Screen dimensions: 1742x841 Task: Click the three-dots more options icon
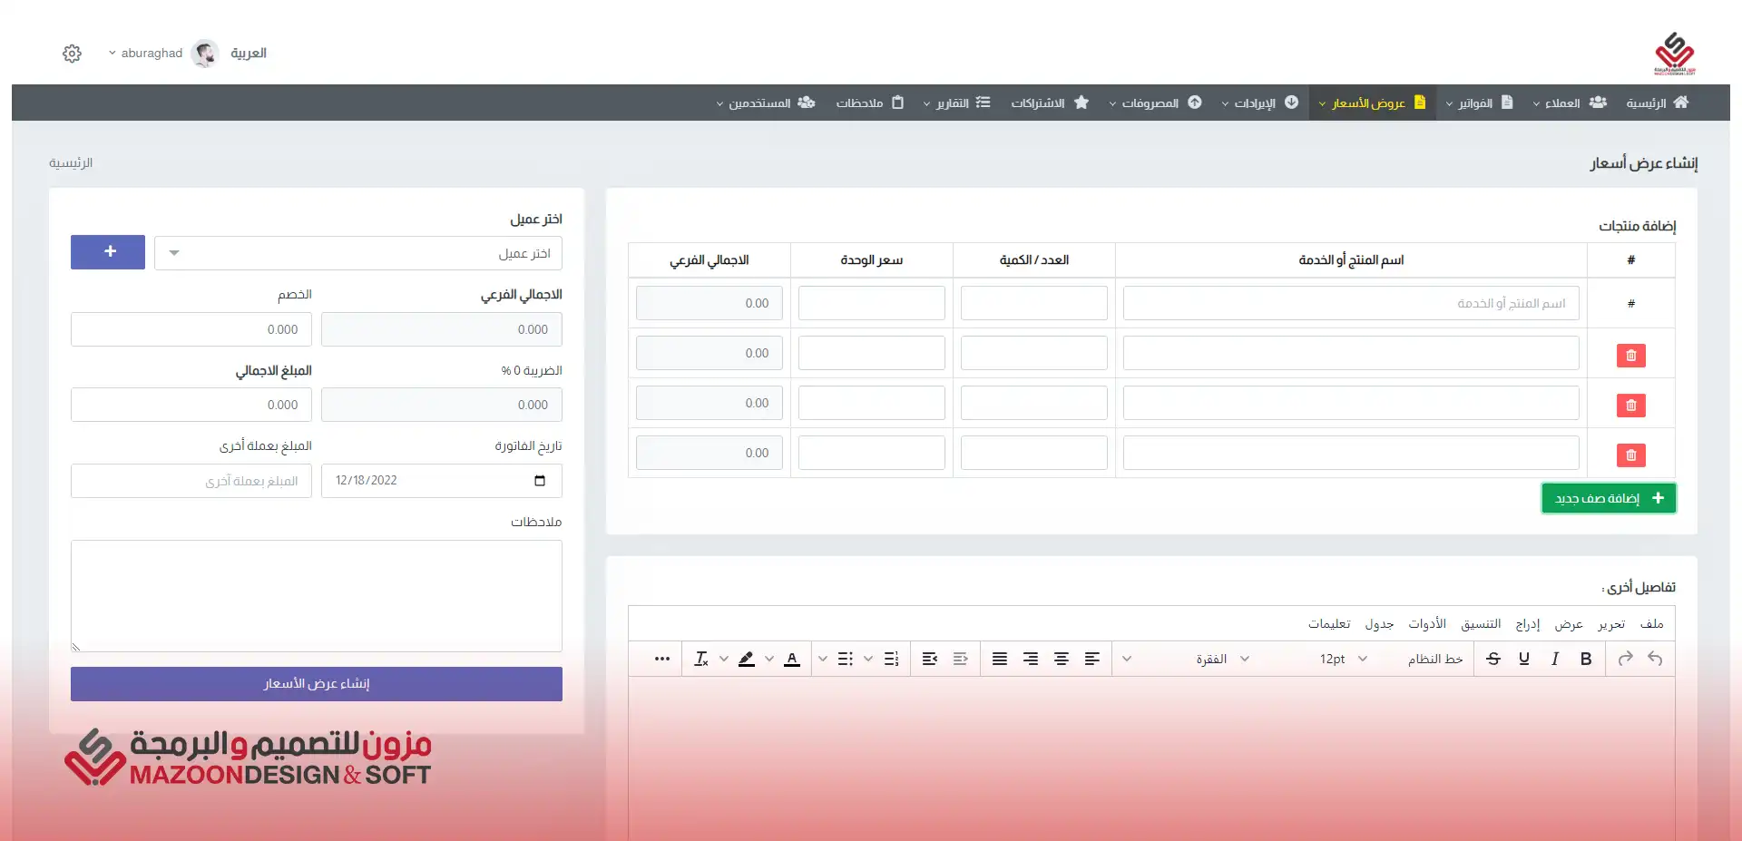662,659
